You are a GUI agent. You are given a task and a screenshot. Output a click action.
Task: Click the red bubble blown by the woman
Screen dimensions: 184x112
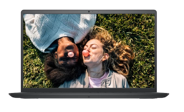[x=86, y=53]
